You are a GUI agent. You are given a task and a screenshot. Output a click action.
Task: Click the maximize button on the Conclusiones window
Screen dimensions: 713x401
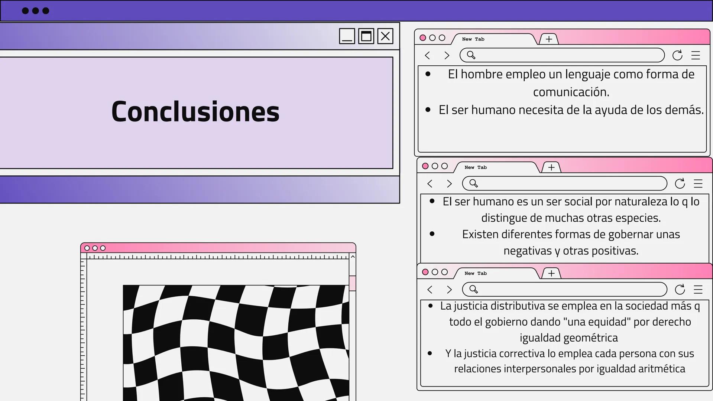click(x=366, y=36)
